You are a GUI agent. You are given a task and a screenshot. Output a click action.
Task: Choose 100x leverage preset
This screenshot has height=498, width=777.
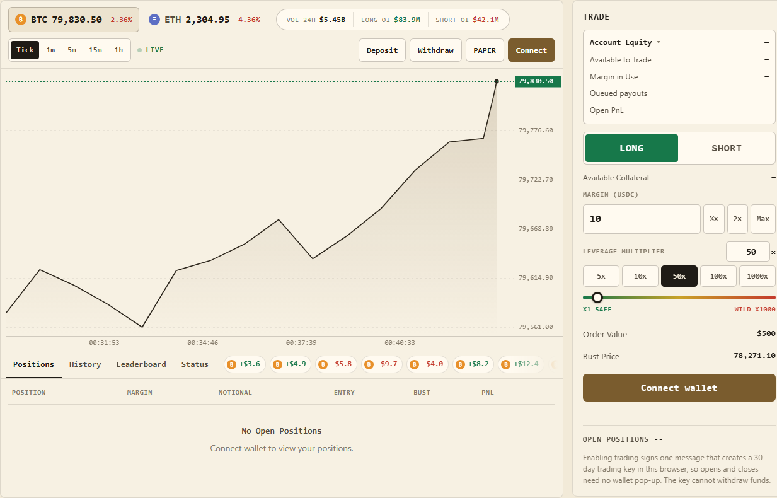click(718, 276)
